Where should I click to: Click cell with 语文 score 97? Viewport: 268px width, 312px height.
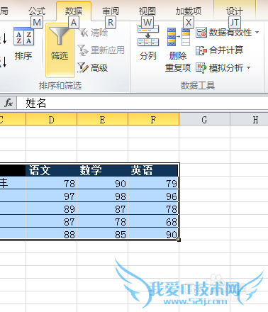tap(51, 196)
